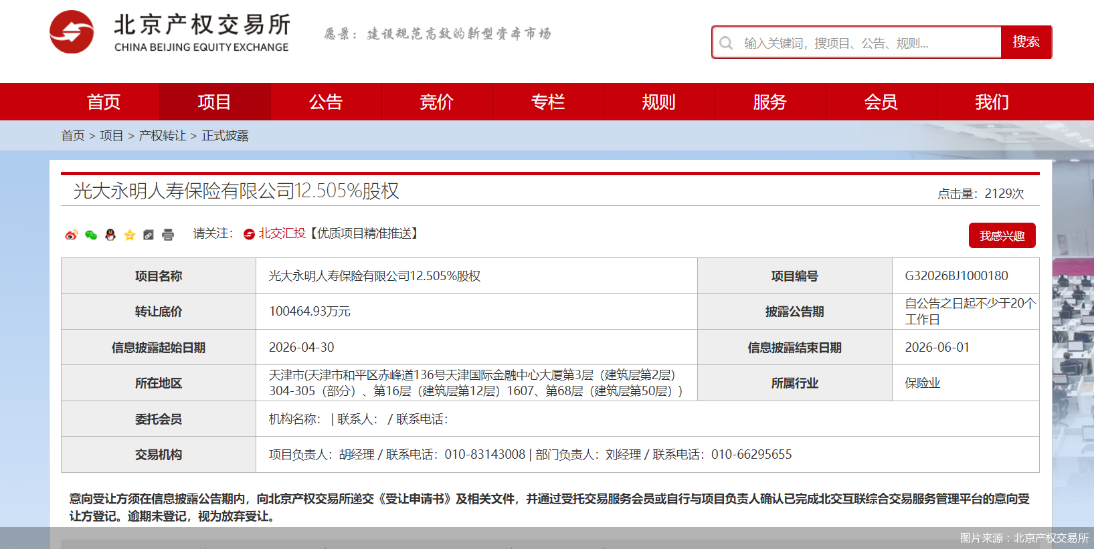Screen dimensions: 1094x549
Task: Click the 点击量: 2129次 counter
Action: point(981,193)
